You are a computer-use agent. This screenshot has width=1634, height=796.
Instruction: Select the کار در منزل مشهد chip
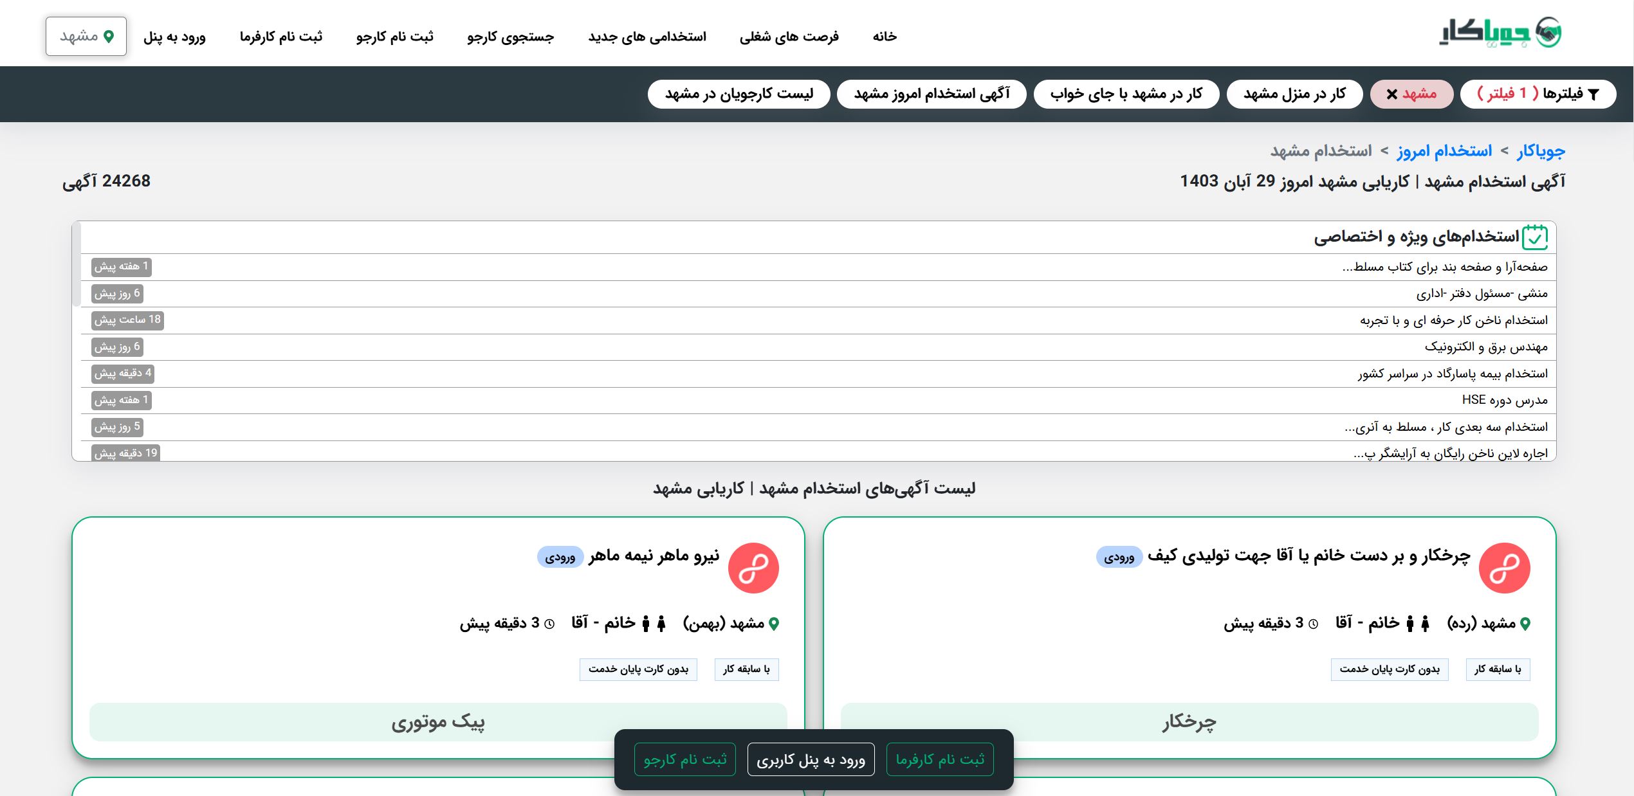1294,95
